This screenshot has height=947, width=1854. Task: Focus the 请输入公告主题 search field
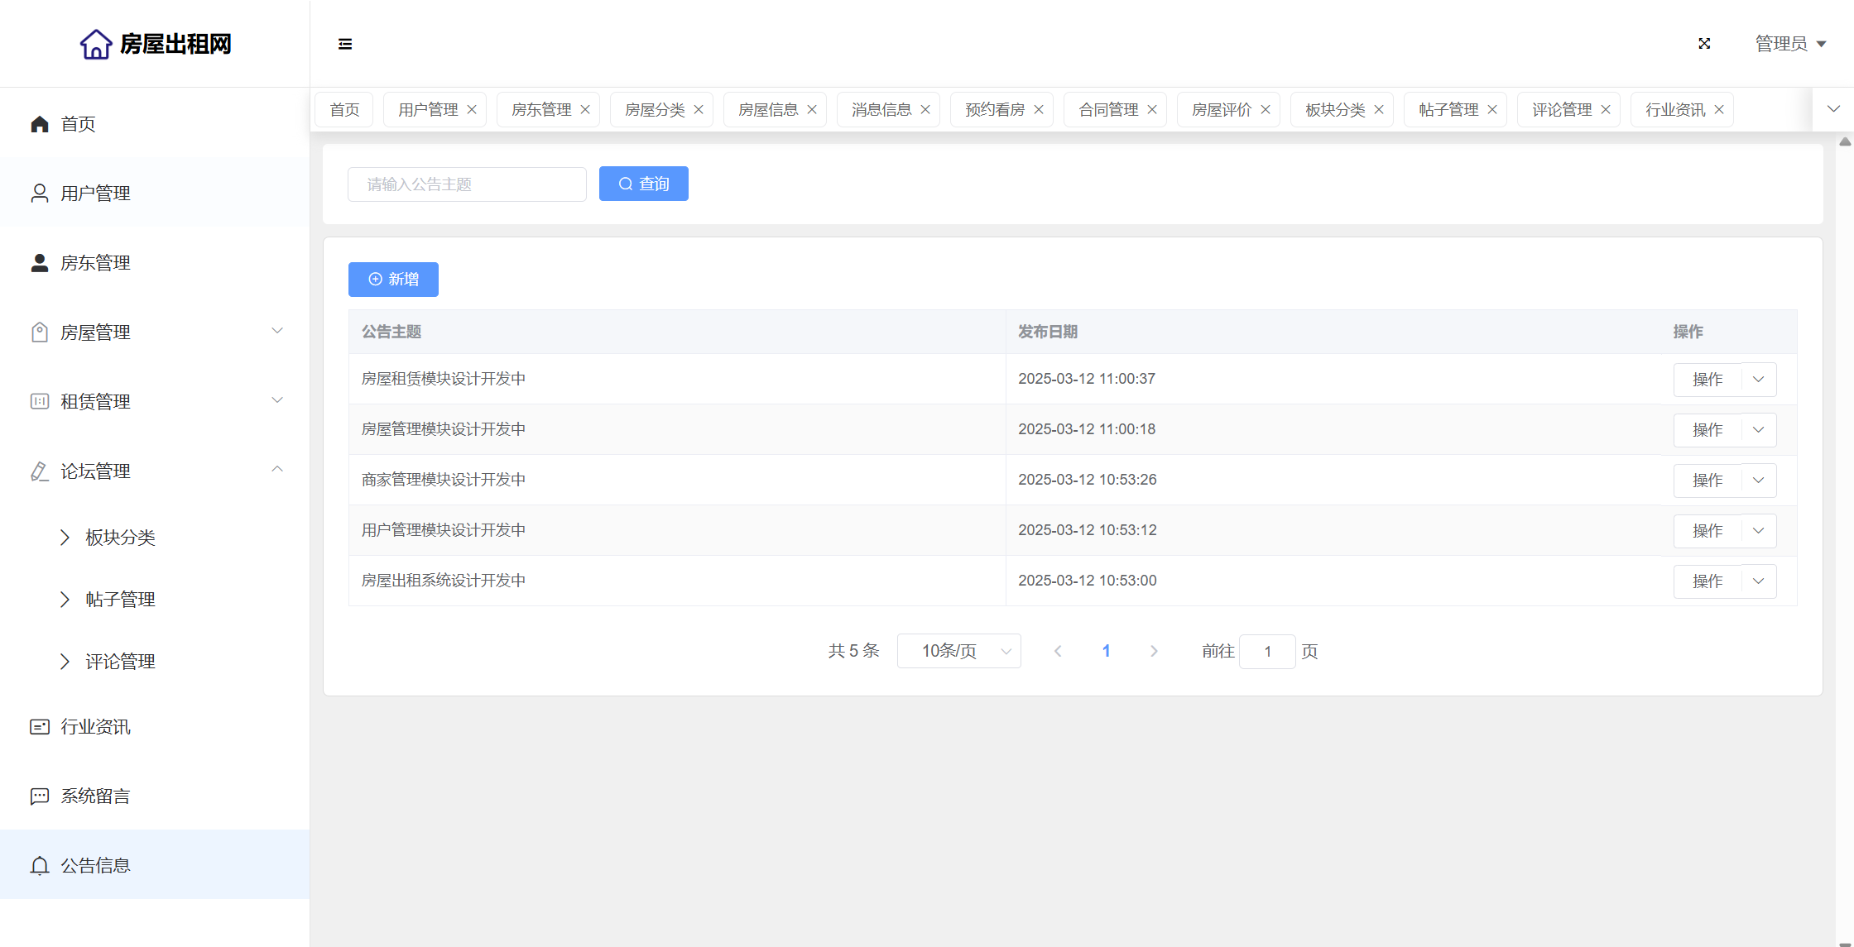[x=467, y=184]
